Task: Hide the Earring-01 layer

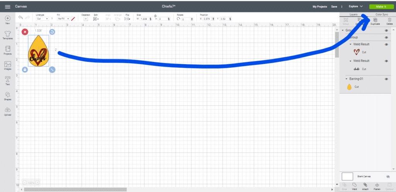Action: coord(386,79)
